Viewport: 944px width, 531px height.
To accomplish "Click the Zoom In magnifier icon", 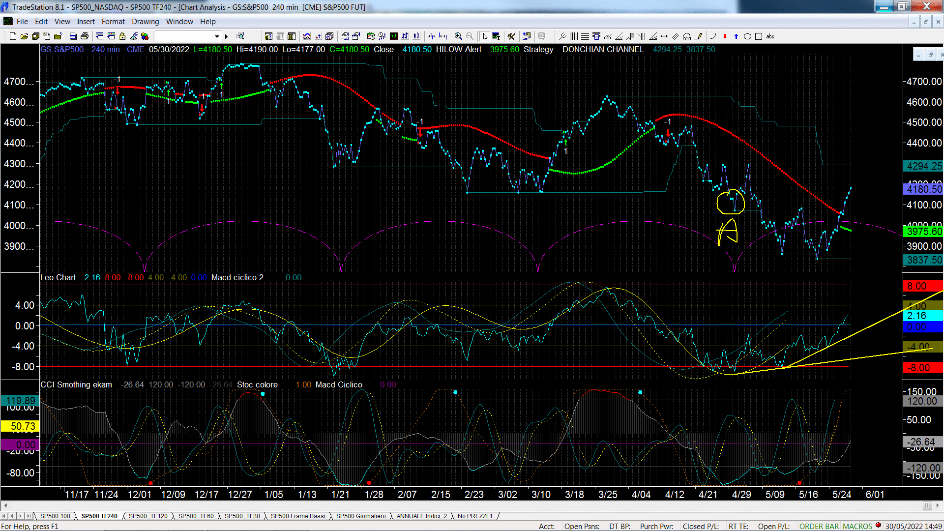I will pyautogui.click(x=458, y=36).
